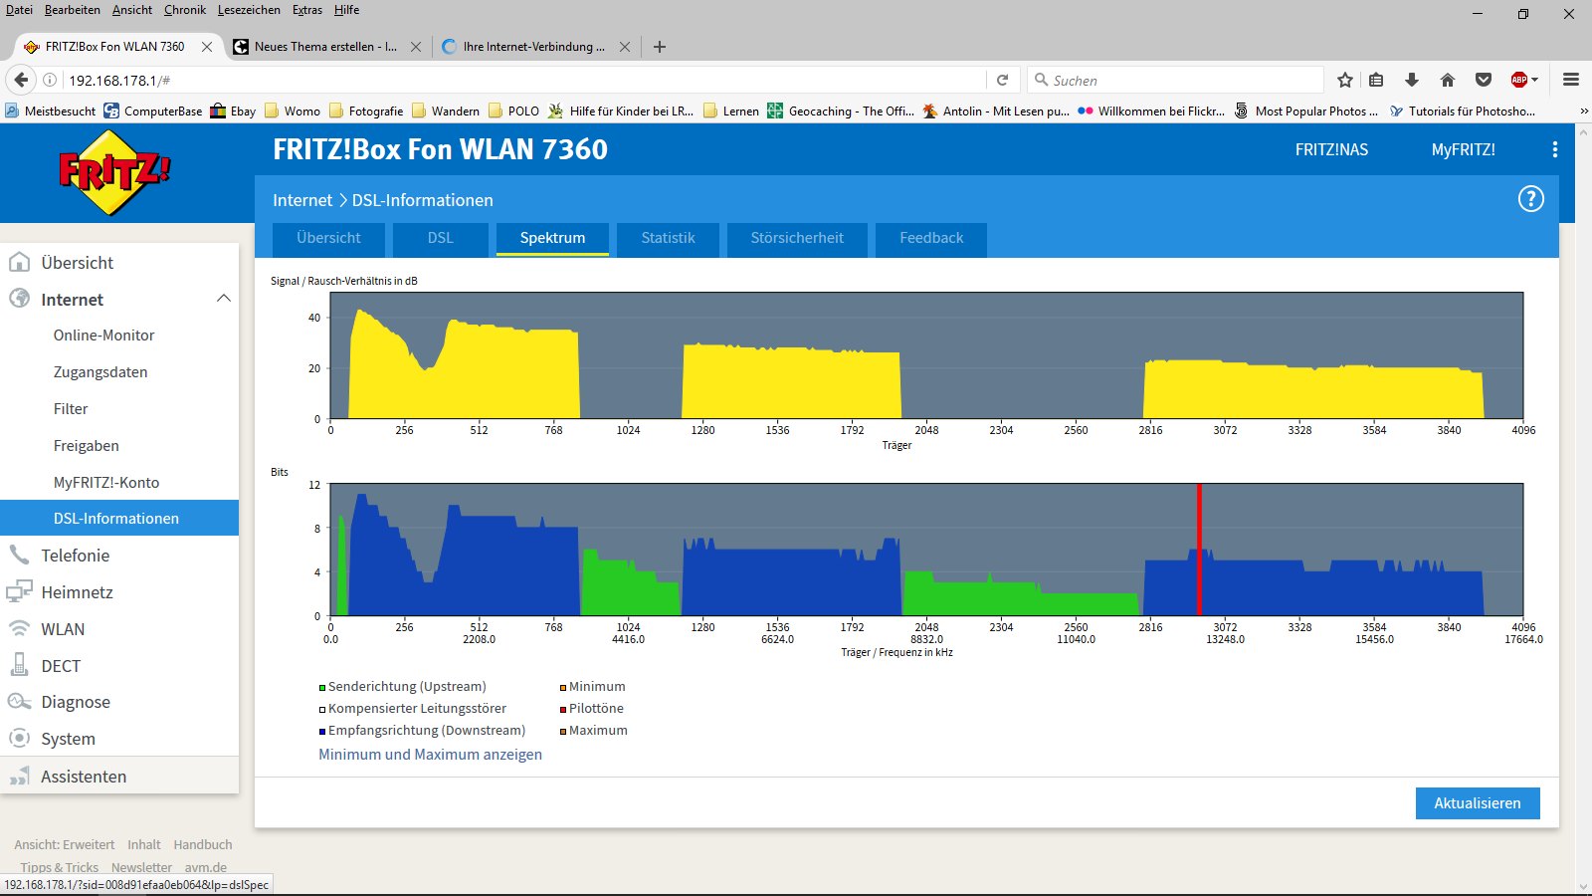Switch to the Statistik tab
The image size is (1592, 896).
pyautogui.click(x=668, y=238)
